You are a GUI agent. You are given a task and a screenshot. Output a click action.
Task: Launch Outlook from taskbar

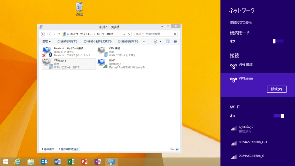click(44, 162)
